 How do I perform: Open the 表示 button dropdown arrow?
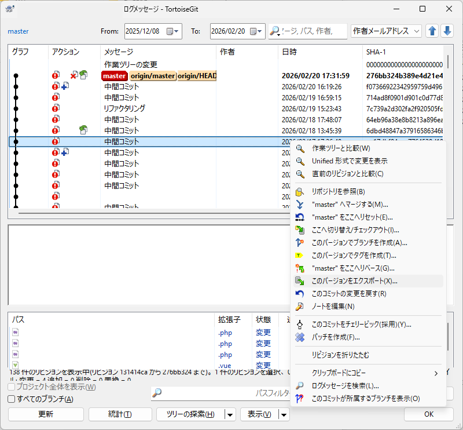(x=284, y=414)
